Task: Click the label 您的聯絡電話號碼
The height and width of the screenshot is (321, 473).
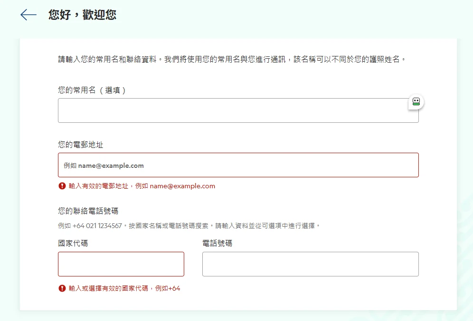Action: tap(88, 211)
